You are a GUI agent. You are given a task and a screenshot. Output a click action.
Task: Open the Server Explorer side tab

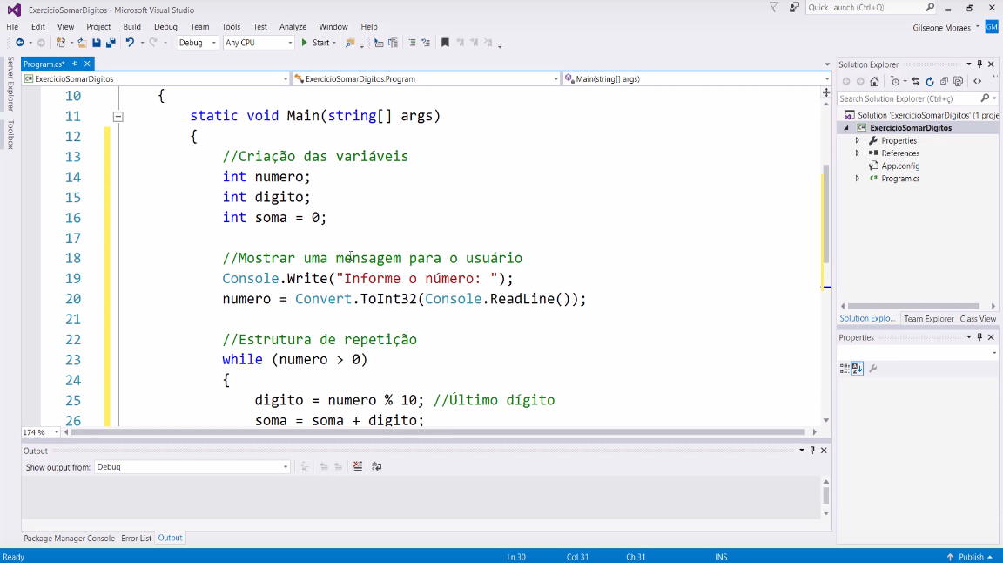click(x=10, y=84)
